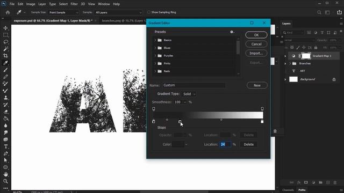Toggle lock transparent pixels
This screenshot has width=344, height=193.
click(x=292, y=48)
